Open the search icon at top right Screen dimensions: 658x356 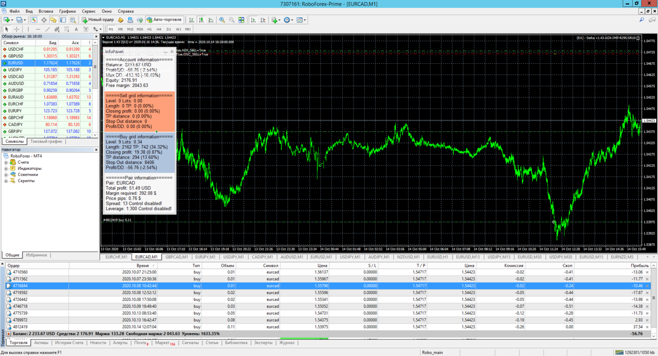tap(642, 20)
